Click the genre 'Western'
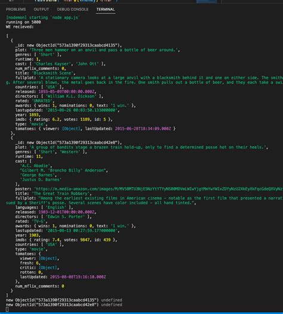The height and width of the screenshot is (314, 283). coord(70,152)
